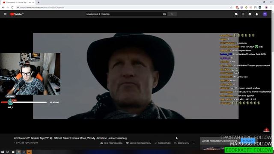Open the Windows Start menu
This screenshot has width=274, height=154.
(x=3, y=152)
